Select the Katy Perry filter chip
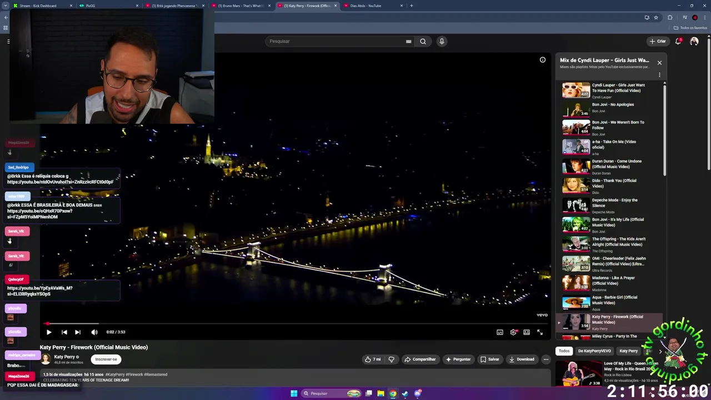 click(x=629, y=351)
